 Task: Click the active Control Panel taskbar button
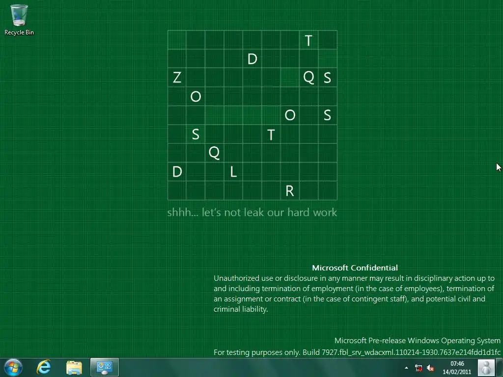pyautogui.click(x=105, y=367)
